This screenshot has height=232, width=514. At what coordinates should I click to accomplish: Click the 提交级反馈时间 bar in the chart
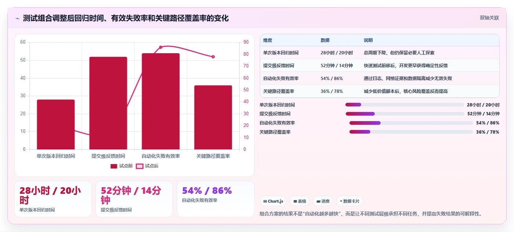point(108,103)
